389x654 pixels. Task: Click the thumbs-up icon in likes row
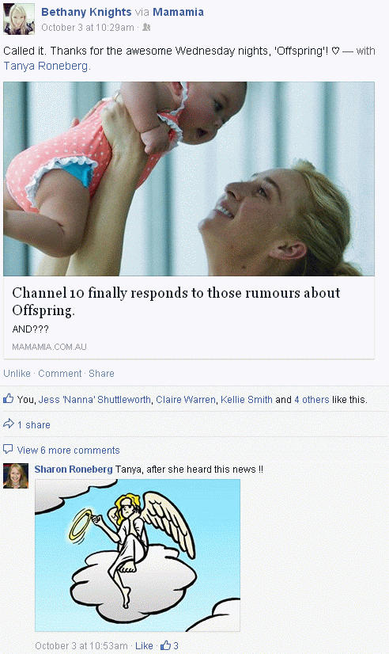coord(9,399)
